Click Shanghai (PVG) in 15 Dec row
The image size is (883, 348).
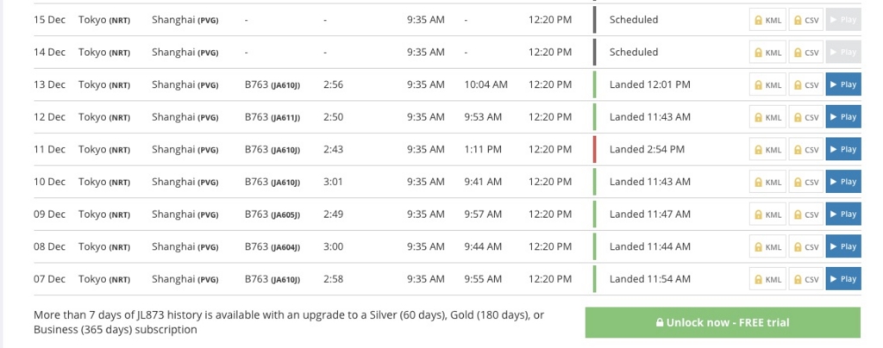pos(185,20)
